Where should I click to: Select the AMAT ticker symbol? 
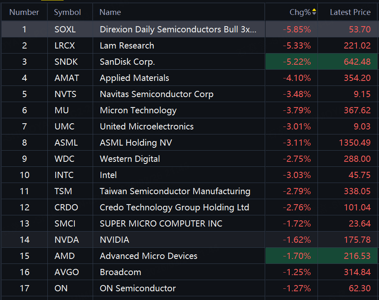pyautogui.click(x=66, y=78)
